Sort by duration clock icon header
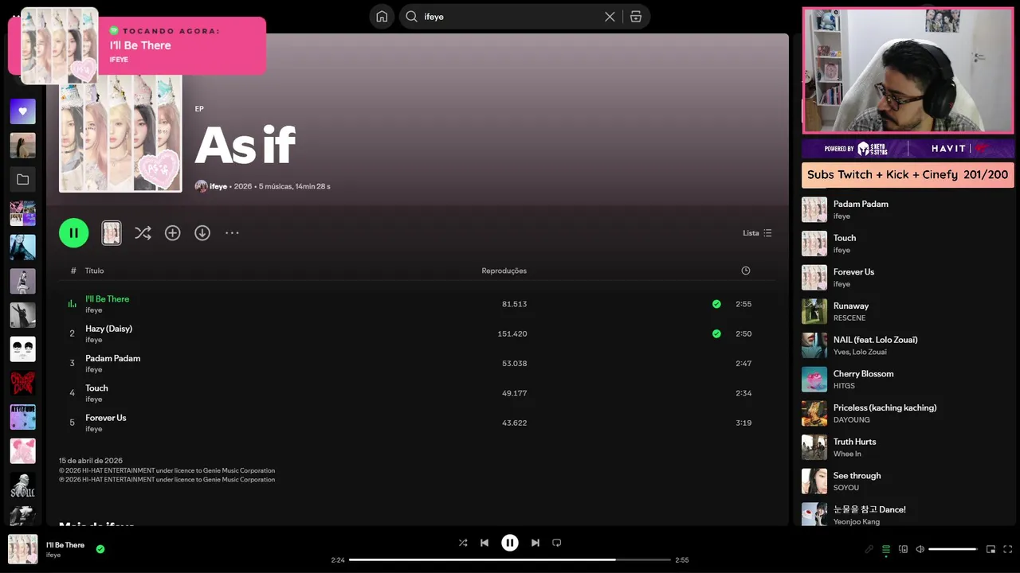Image resolution: width=1020 pixels, height=573 pixels. click(x=746, y=271)
